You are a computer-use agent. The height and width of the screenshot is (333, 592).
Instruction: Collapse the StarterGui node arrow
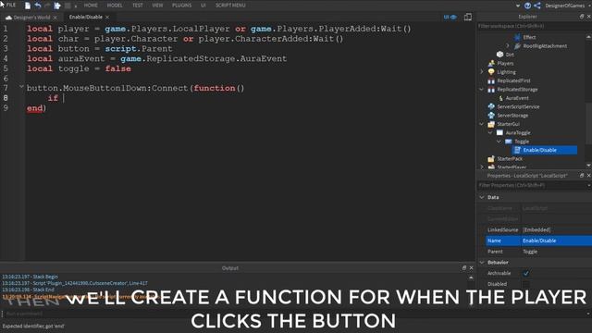click(482, 124)
